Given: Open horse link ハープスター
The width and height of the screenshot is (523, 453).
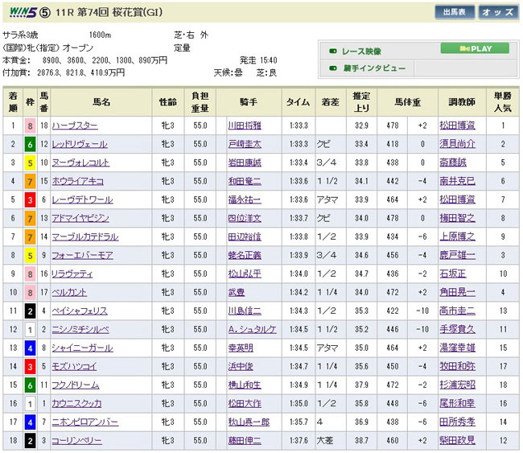Looking at the screenshot, I should [73, 126].
